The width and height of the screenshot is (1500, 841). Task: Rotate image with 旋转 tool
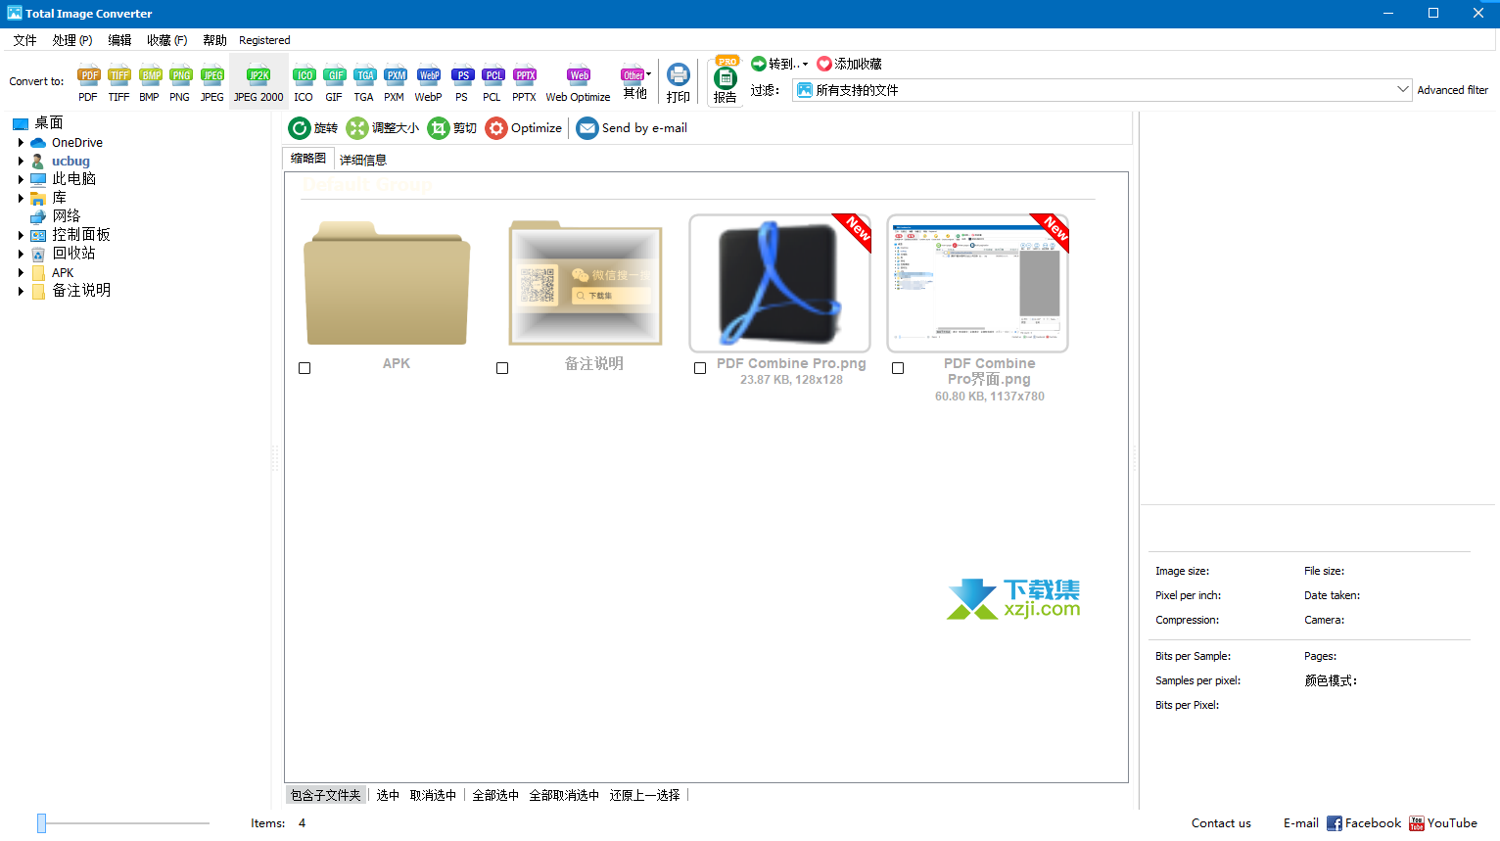[313, 128]
